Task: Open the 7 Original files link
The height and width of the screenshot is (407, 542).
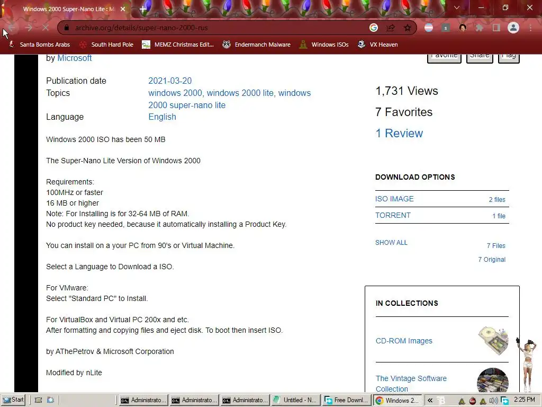Action: tap(492, 260)
